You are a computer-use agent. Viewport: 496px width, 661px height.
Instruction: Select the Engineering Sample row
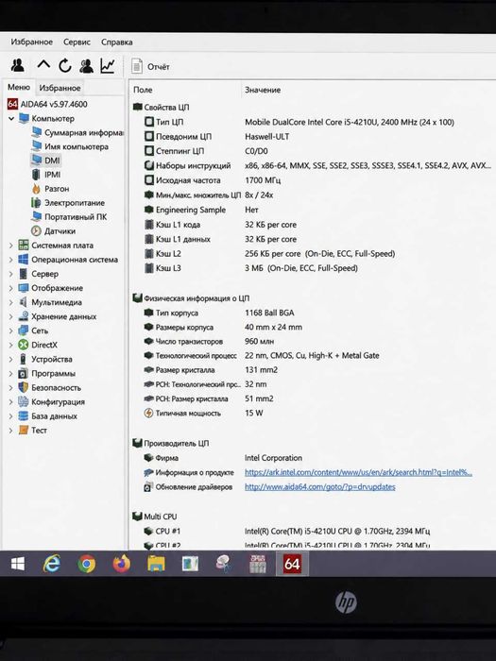point(201,210)
